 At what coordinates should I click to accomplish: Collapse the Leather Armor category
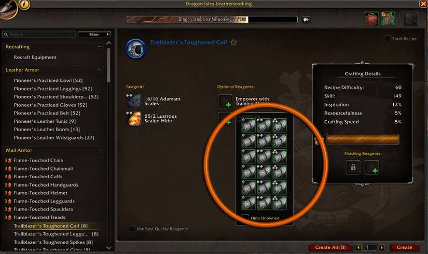click(x=100, y=70)
